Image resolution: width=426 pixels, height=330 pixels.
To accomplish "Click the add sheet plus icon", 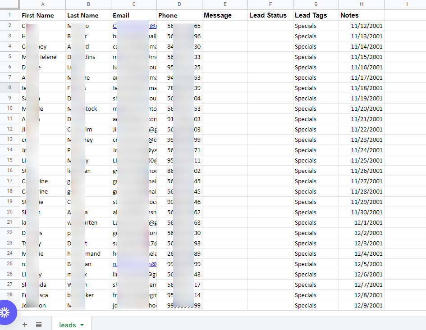I will tap(25, 325).
